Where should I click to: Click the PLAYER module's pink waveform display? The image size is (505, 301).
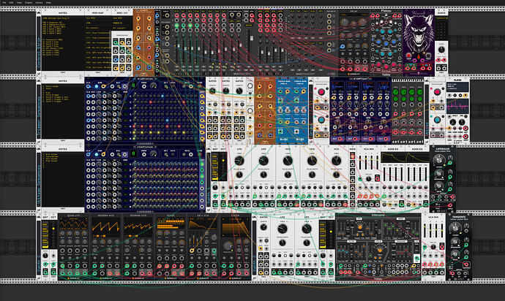pos(457,106)
